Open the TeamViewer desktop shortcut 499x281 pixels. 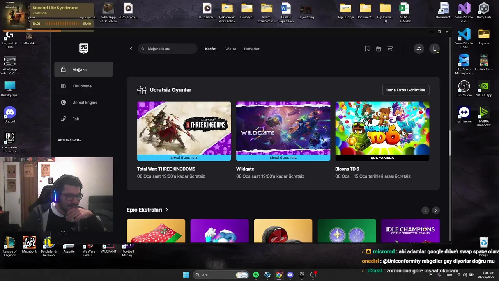(464, 115)
